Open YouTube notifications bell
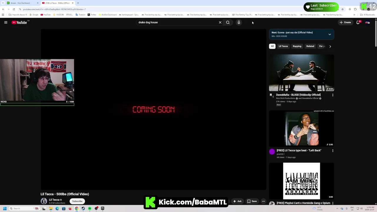The image size is (377, 212). click(358, 22)
